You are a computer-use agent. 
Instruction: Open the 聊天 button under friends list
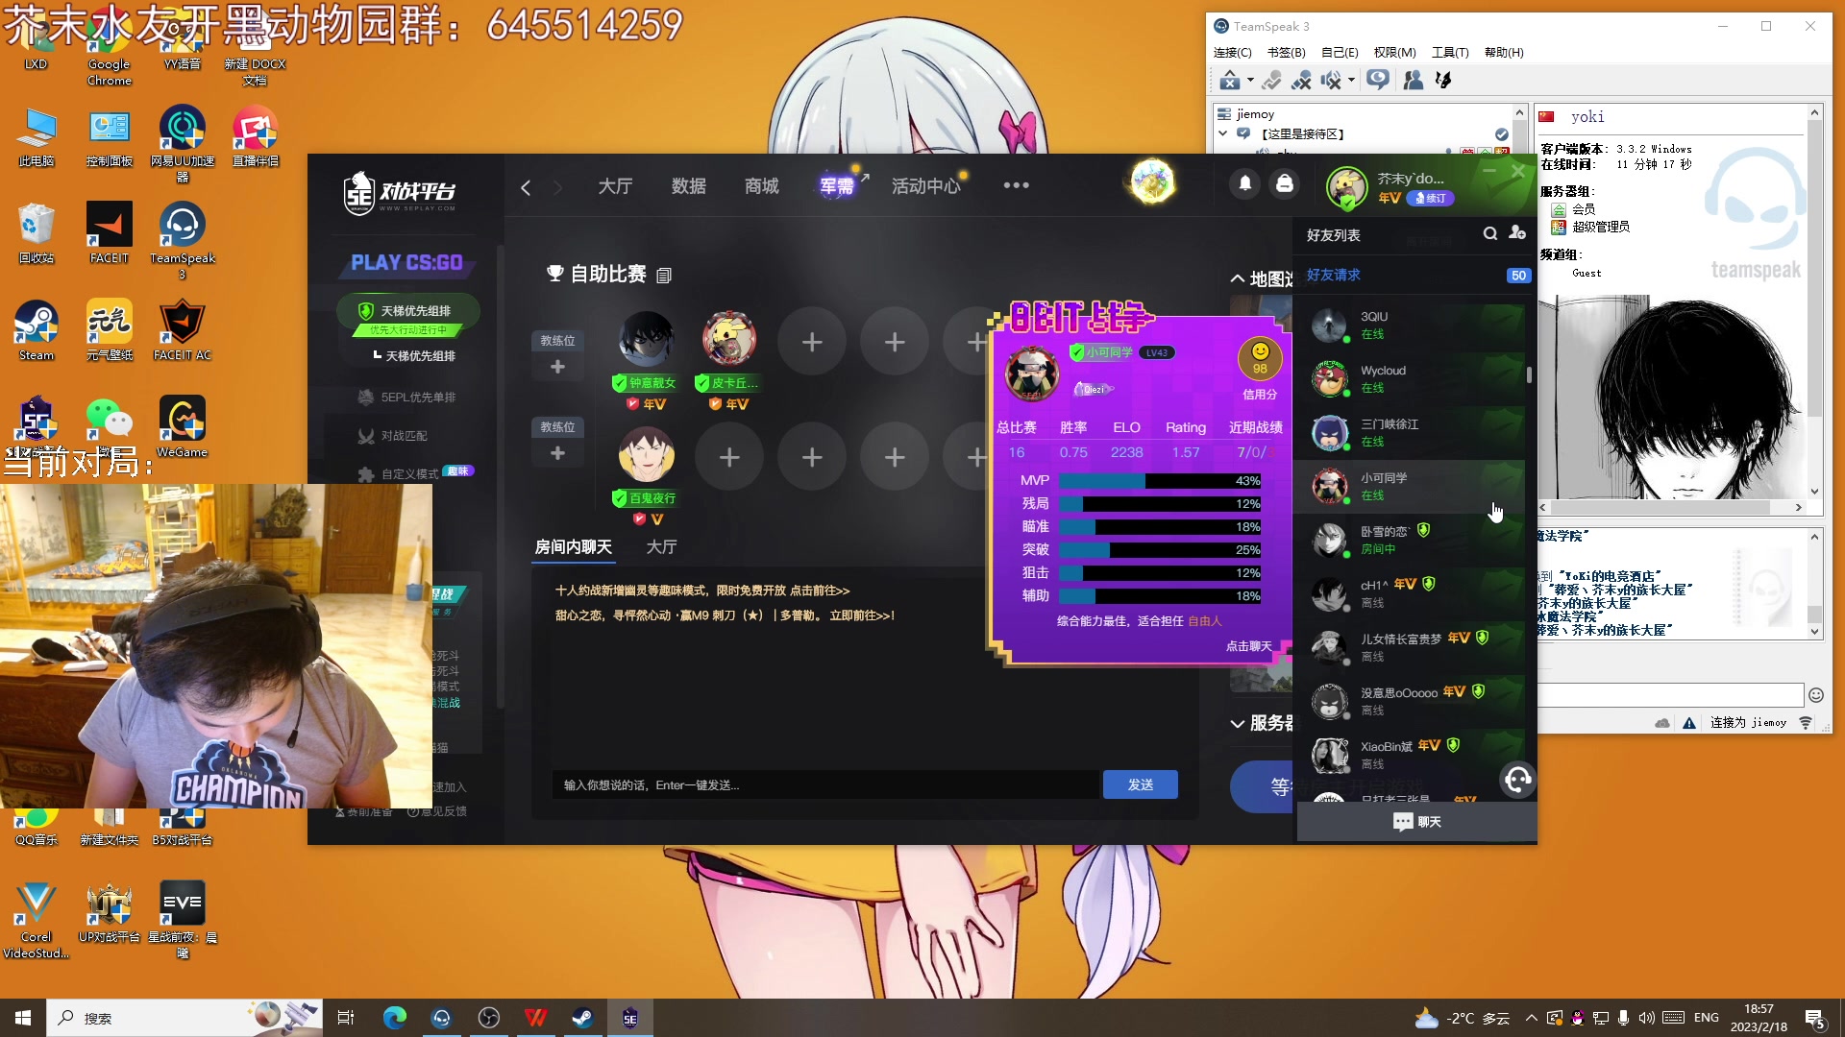tap(1417, 822)
